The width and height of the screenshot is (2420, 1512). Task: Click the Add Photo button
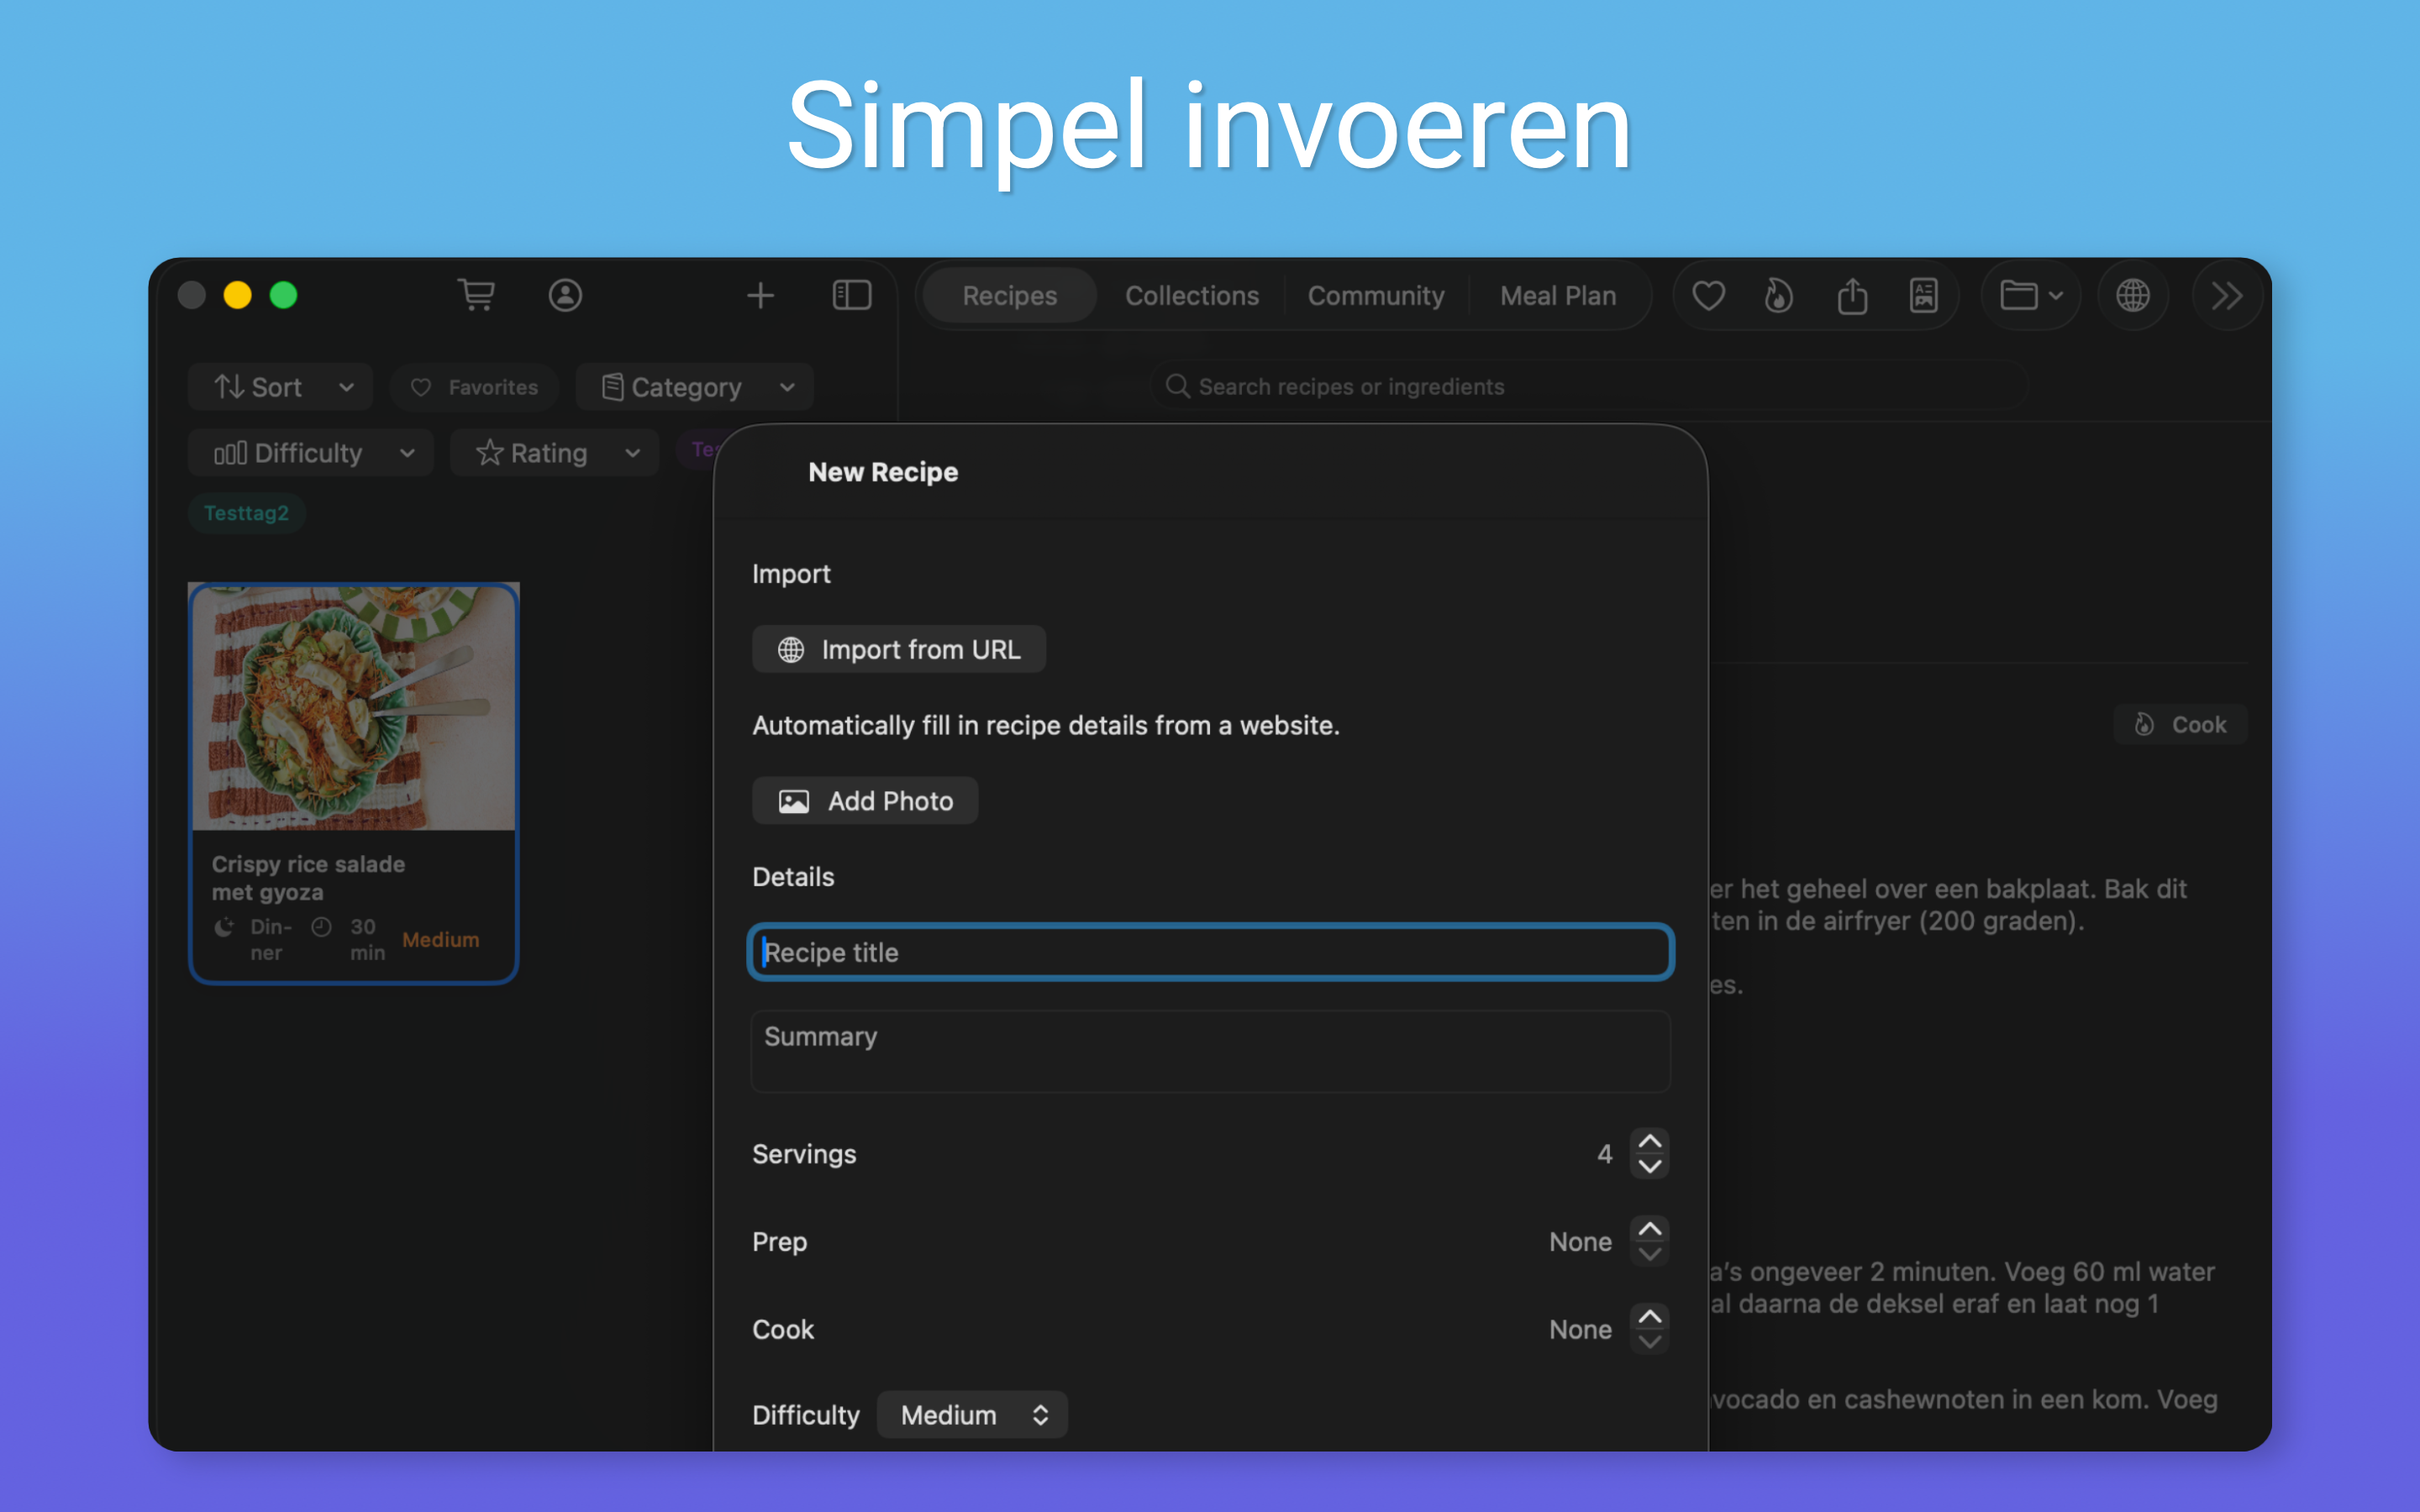click(865, 801)
